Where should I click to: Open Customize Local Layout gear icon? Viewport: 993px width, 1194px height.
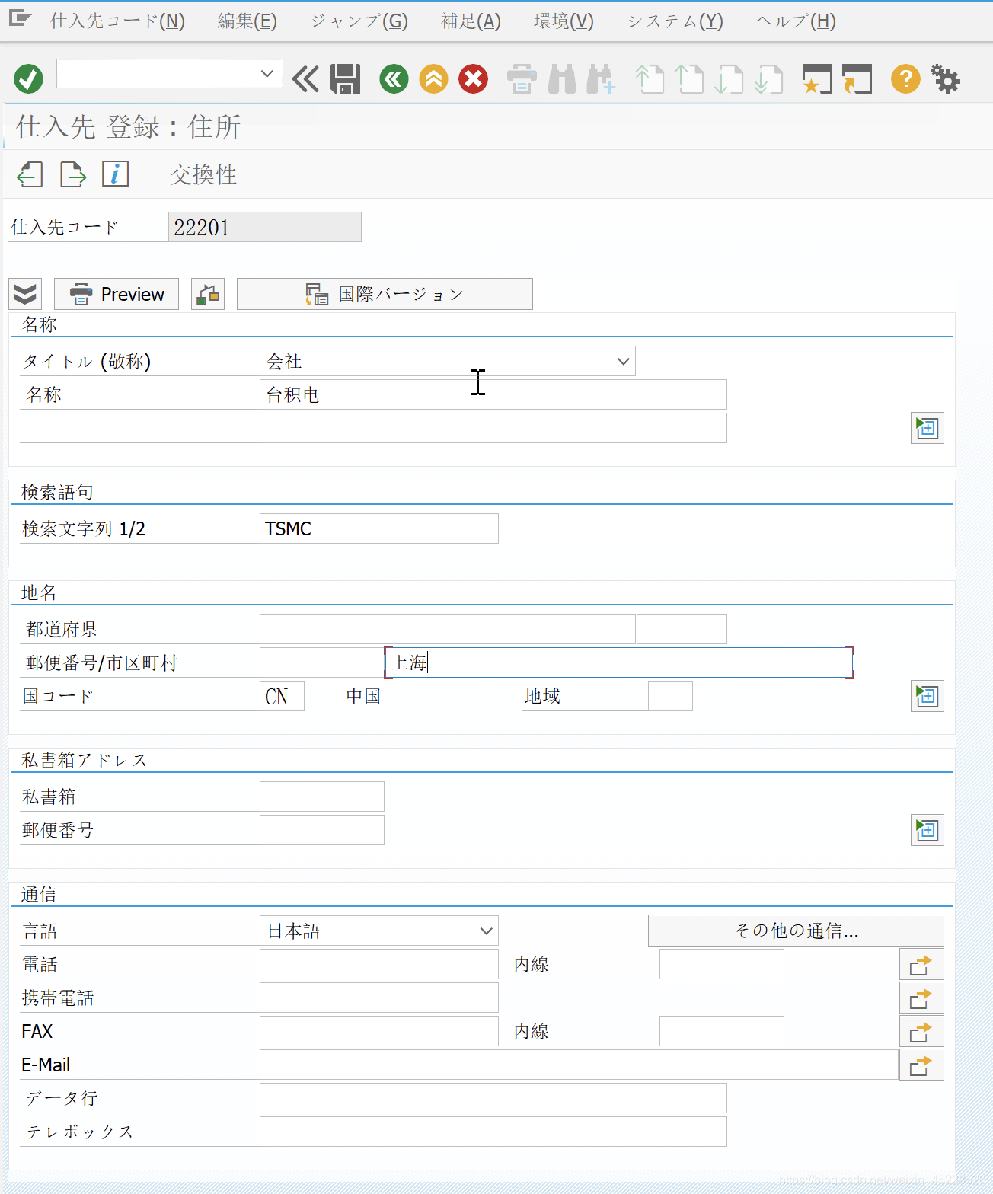[x=945, y=78]
